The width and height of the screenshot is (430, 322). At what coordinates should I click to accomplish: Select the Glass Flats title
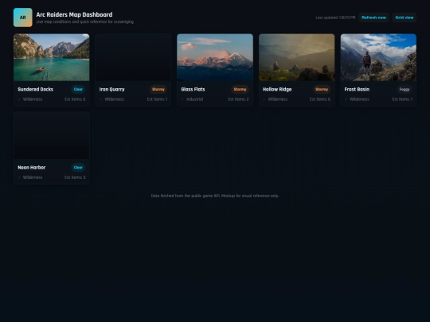click(193, 89)
